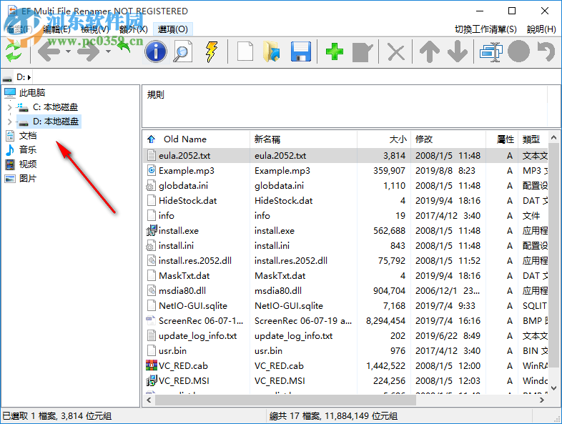
Task: Select VC_RED.cab in Old Name column
Action: pos(183,366)
